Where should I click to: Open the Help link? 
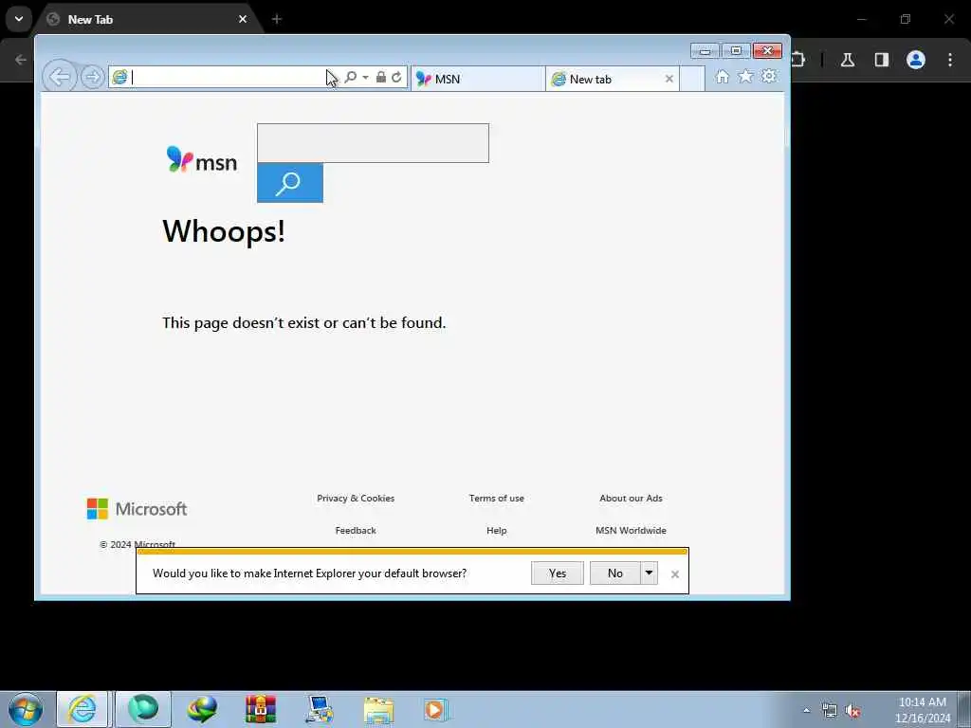point(497,531)
